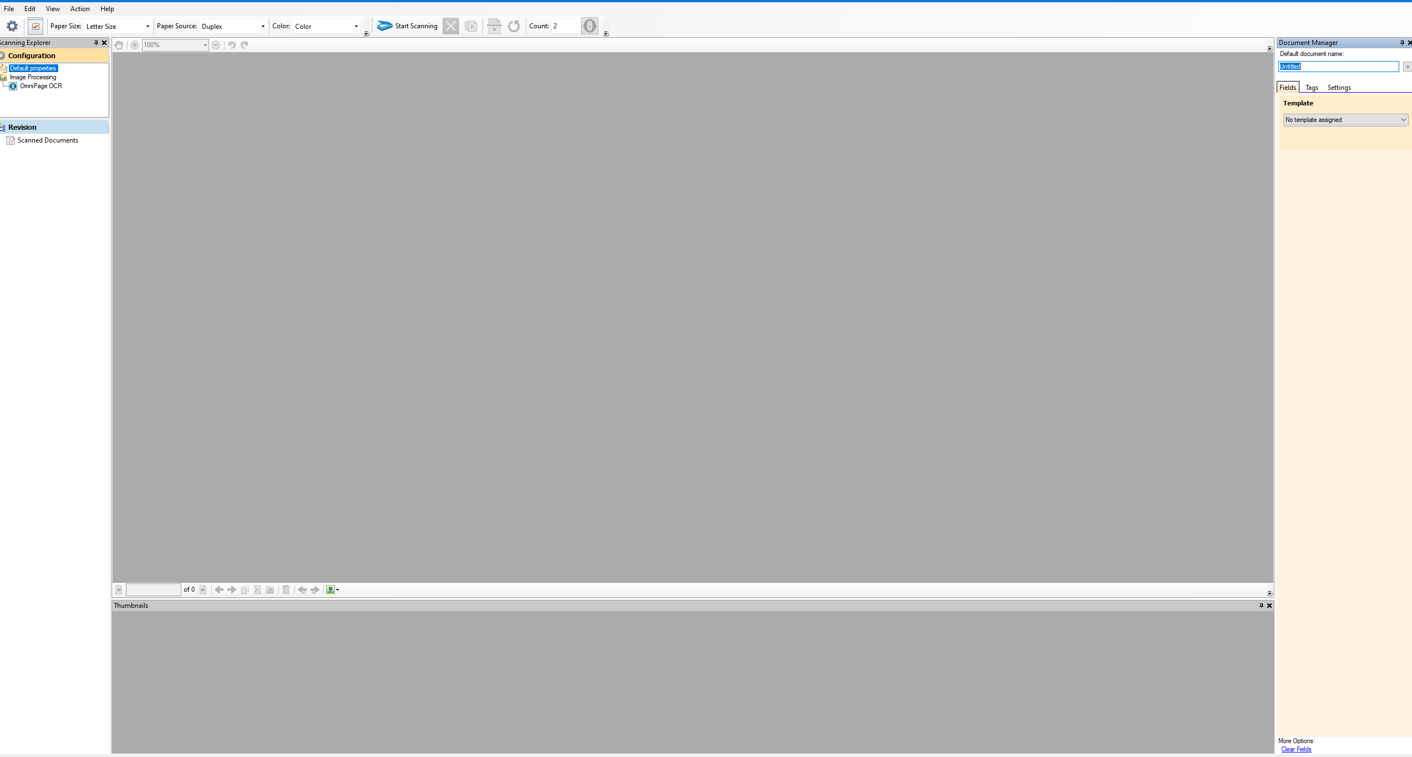Switch to the Tags tab
Image resolution: width=1412 pixels, height=757 pixels.
(x=1312, y=88)
